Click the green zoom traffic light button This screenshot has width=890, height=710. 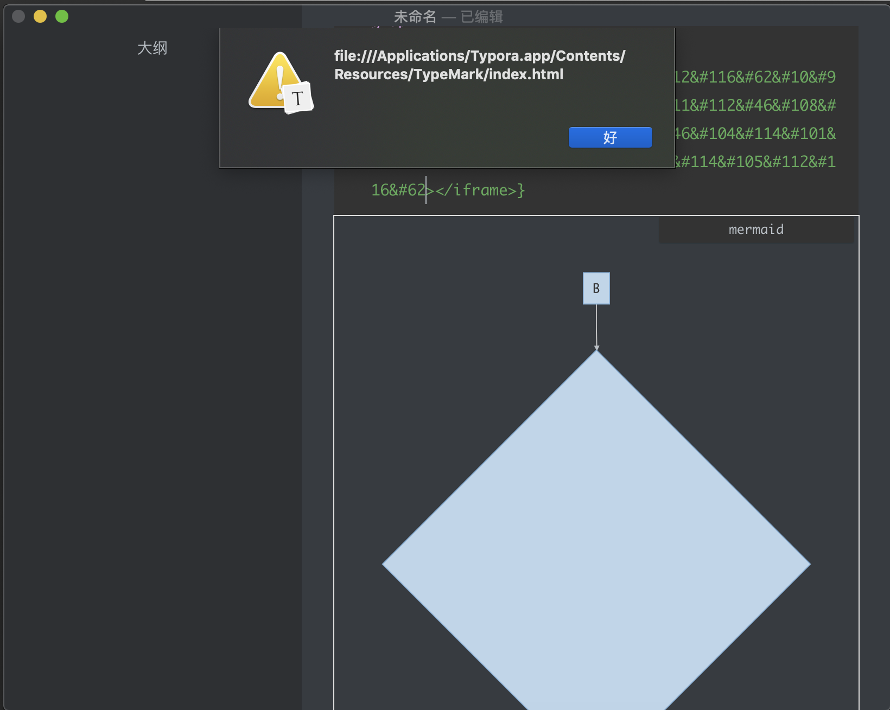[x=61, y=17]
